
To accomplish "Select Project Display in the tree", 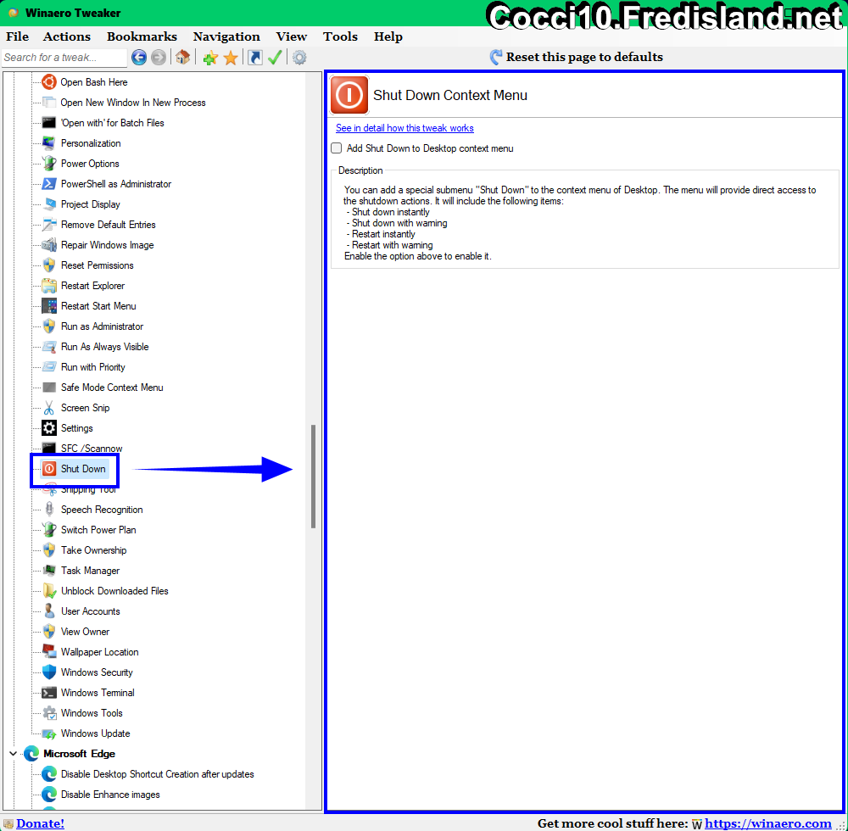I will pyautogui.click(x=91, y=204).
